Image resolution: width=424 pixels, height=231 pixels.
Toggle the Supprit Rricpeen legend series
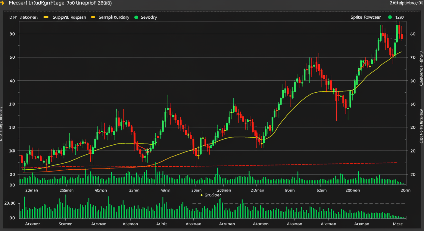69,17
